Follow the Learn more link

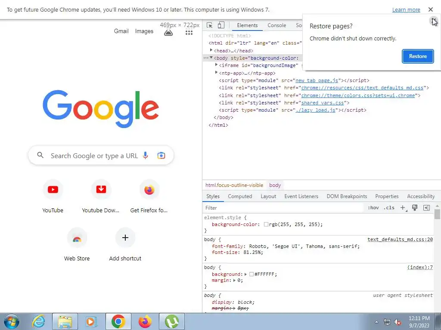pos(406,10)
